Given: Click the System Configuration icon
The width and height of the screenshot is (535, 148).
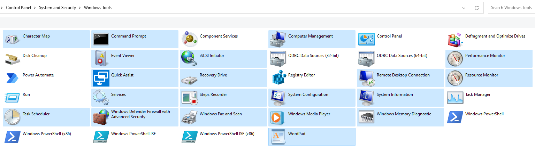Looking at the screenshot, I should [x=278, y=98].
